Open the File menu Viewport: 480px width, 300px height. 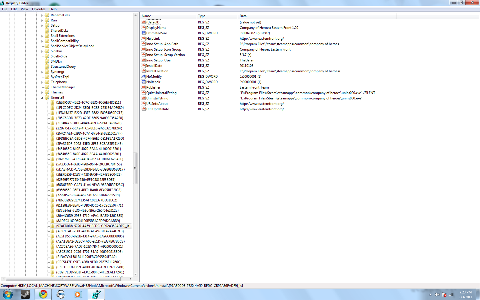click(x=5, y=9)
